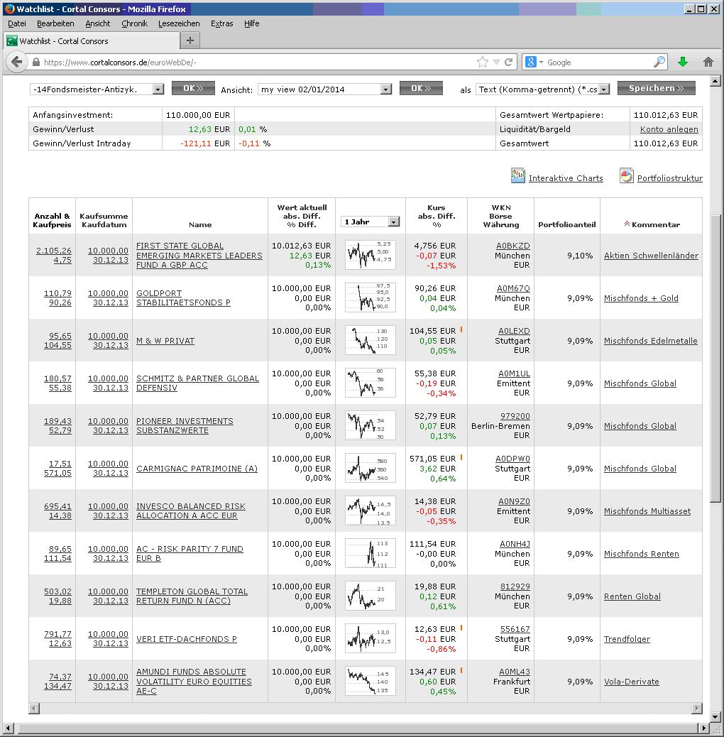Open the M & W PRIVAT link
The image size is (724, 737).
[x=165, y=341]
